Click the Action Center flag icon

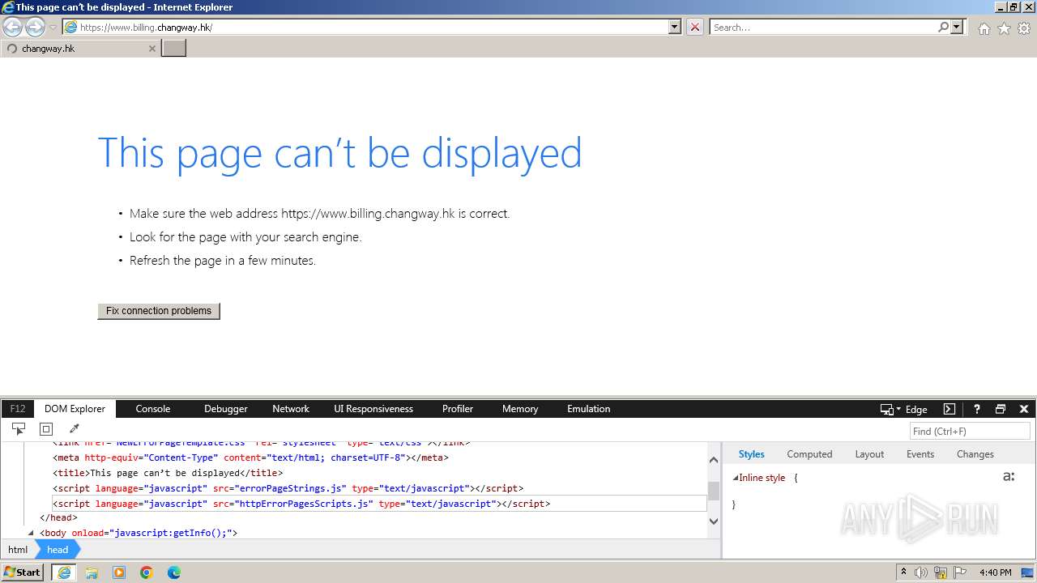[959, 572]
